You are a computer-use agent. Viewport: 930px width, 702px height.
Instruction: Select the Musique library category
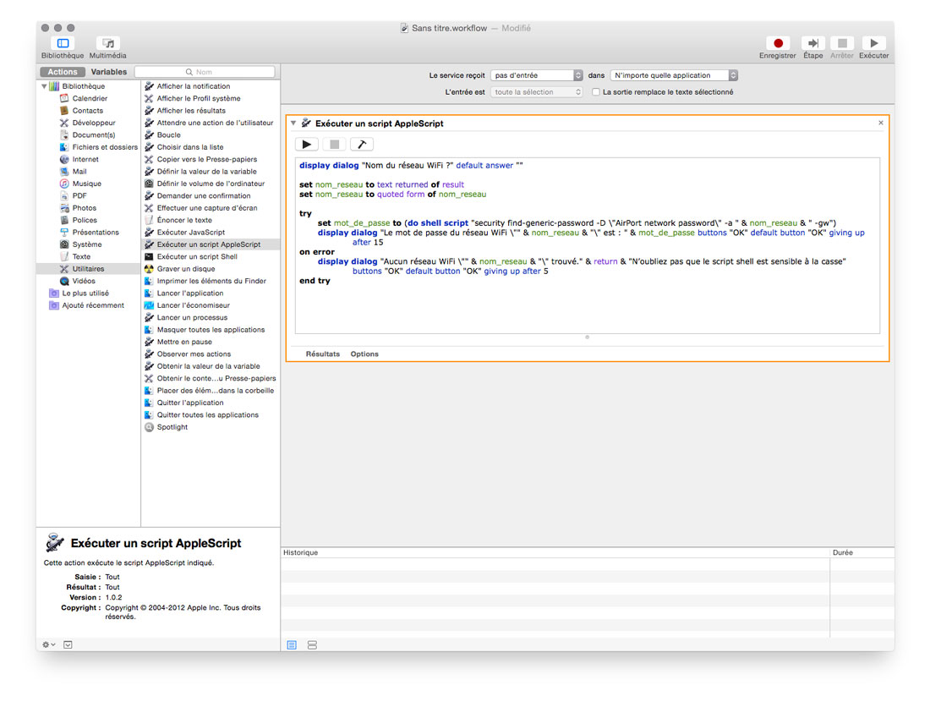coord(86,184)
